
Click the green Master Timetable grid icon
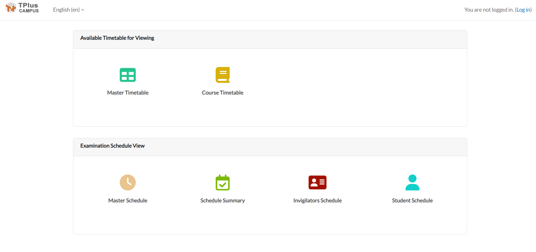click(128, 75)
